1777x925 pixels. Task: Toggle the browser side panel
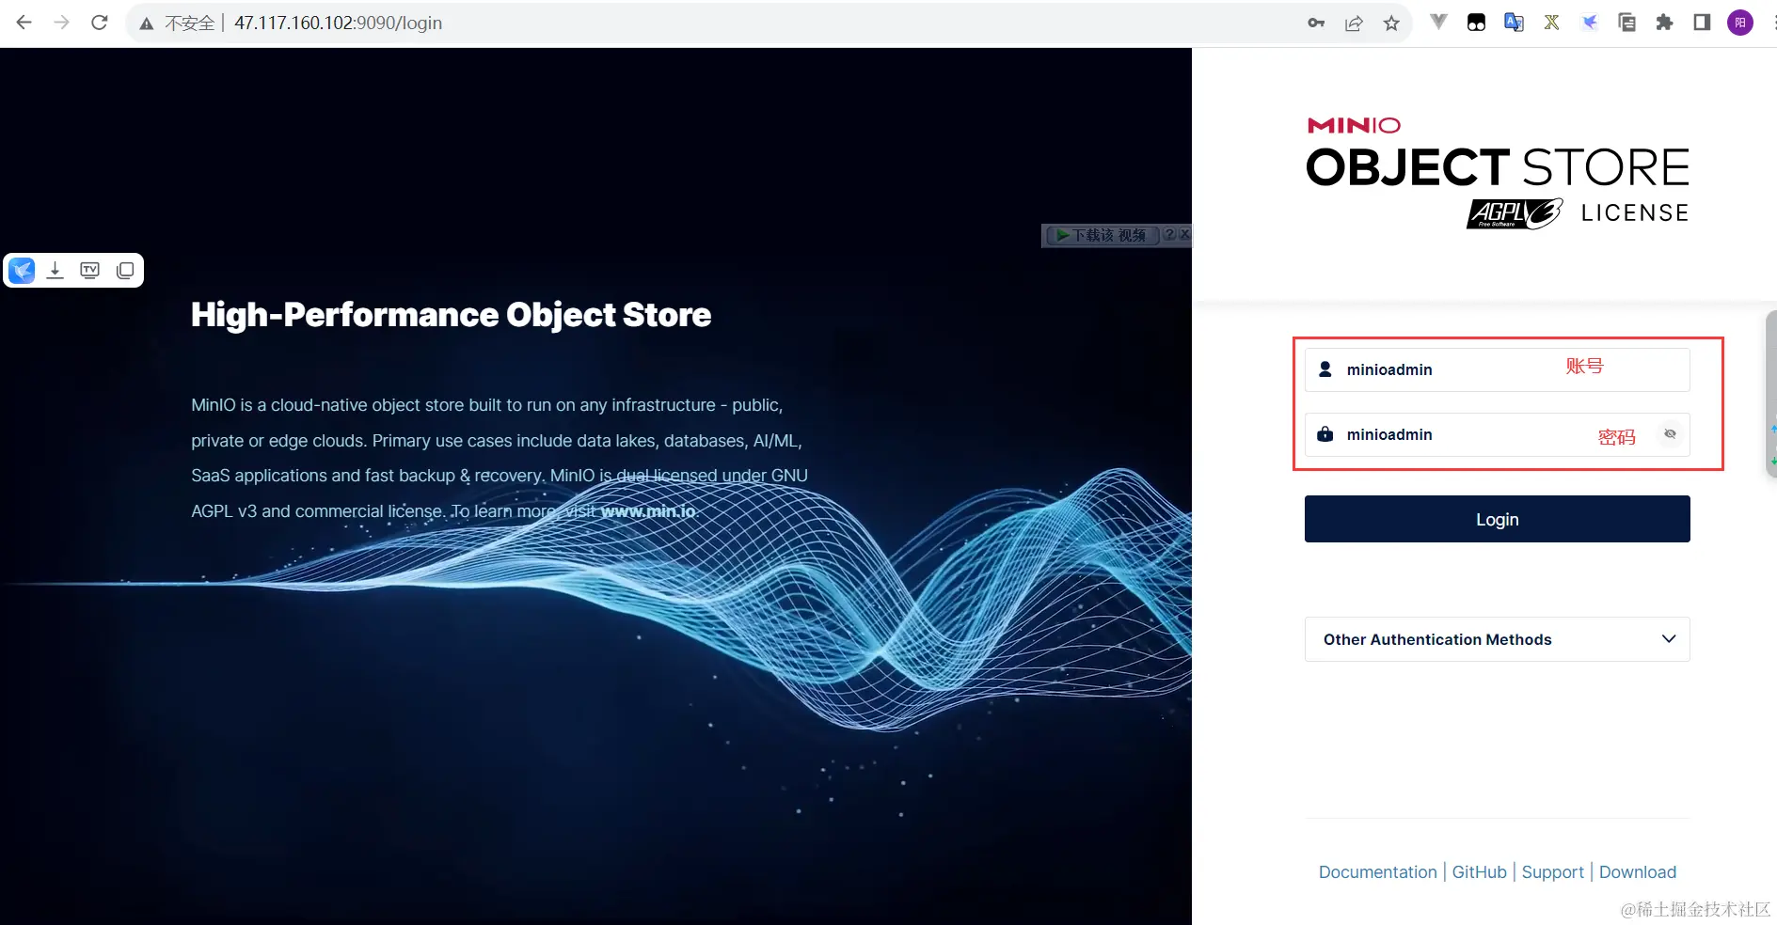click(x=1702, y=23)
